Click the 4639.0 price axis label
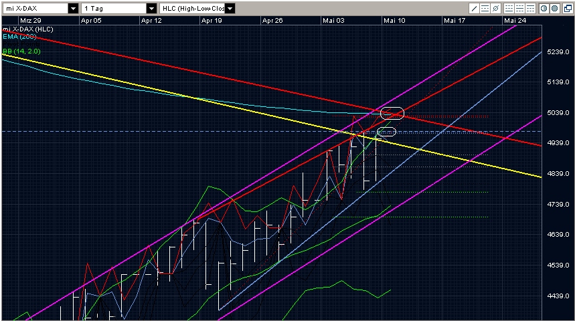575x321 pixels. coord(558,235)
